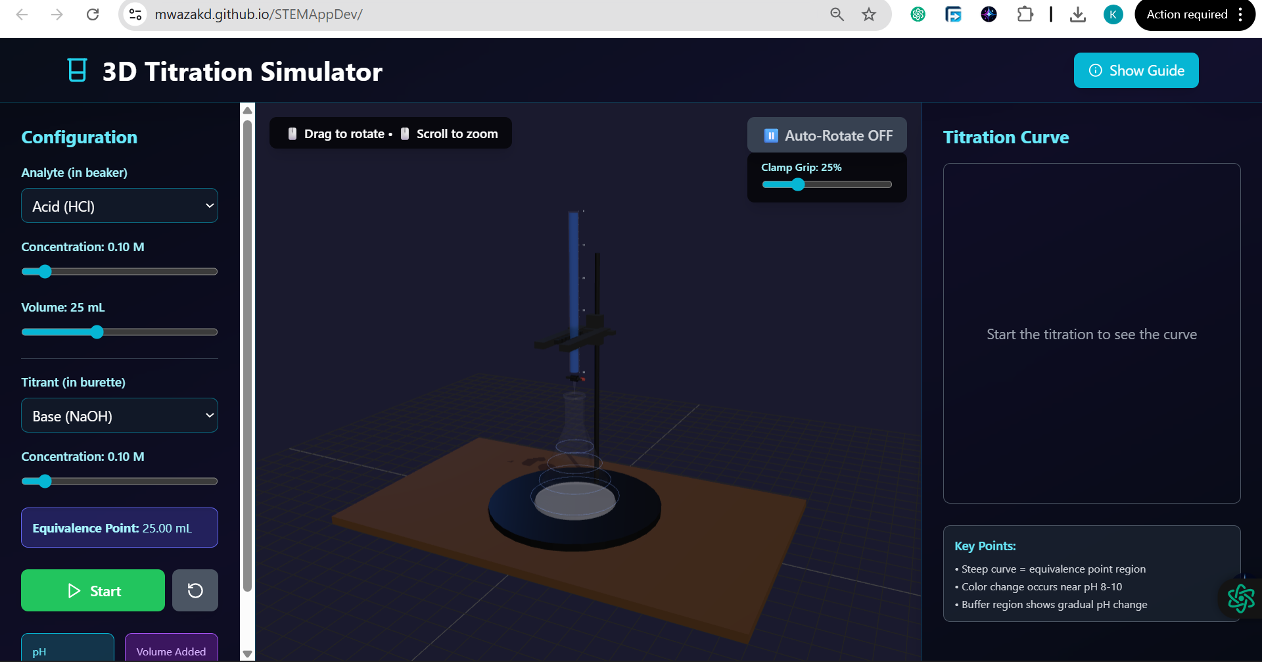Open the Action required browser menu
Image resolution: width=1262 pixels, height=662 pixels.
(x=1195, y=14)
